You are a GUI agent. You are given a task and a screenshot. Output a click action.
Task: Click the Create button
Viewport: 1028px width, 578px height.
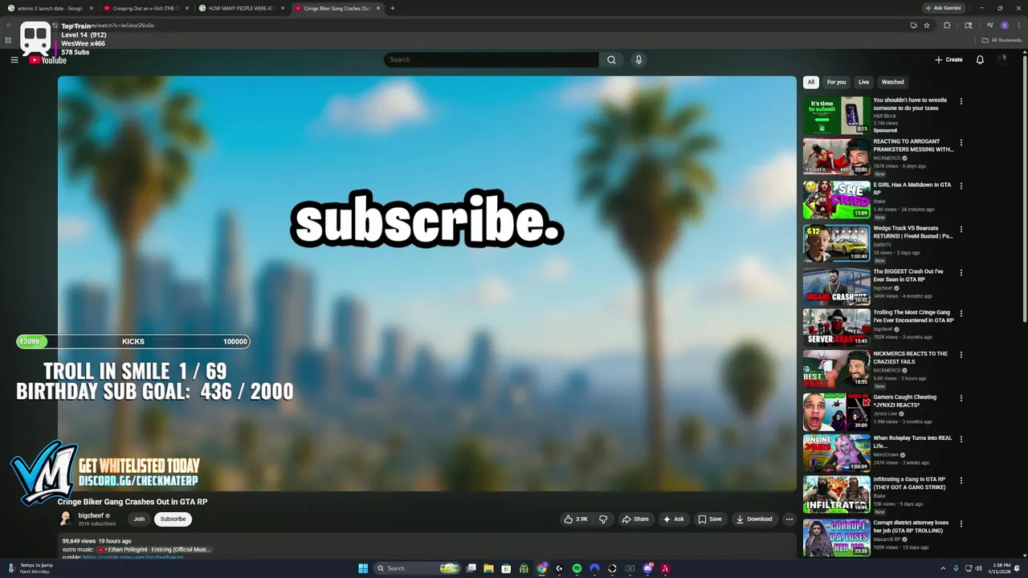click(948, 59)
